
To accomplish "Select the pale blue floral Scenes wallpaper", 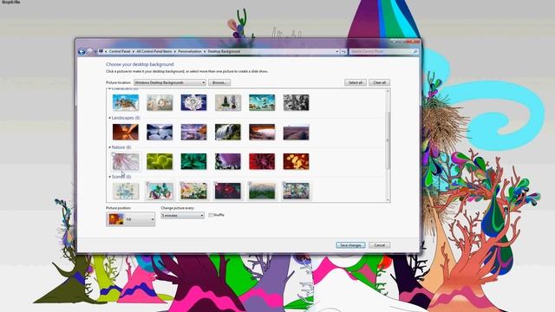I will [126, 191].
